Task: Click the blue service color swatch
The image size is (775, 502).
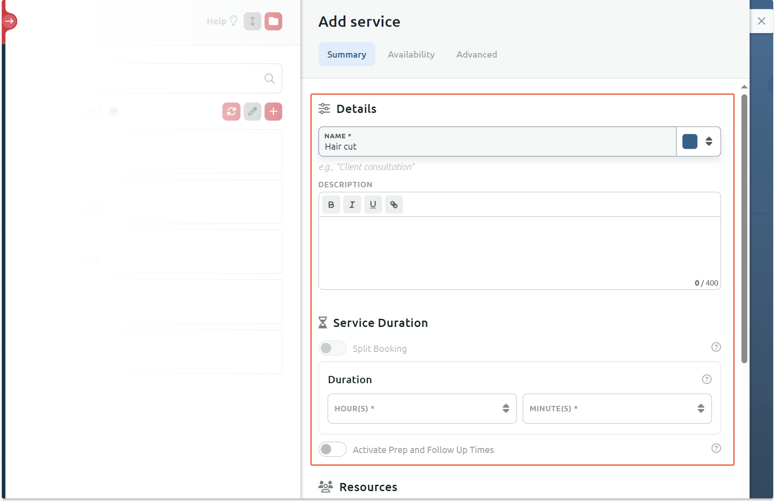Action: click(690, 141)
